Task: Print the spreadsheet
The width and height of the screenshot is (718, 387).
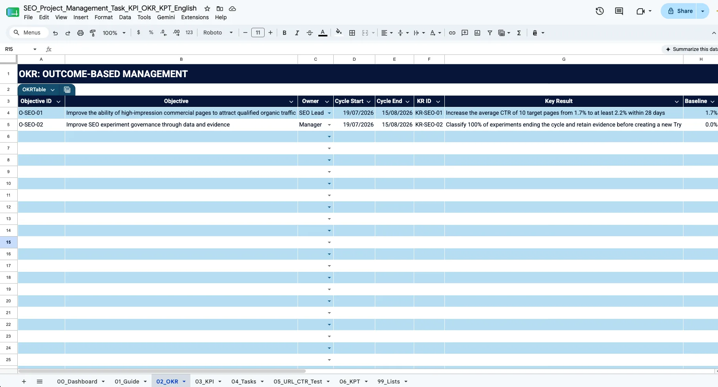Action: pos(80,33)
